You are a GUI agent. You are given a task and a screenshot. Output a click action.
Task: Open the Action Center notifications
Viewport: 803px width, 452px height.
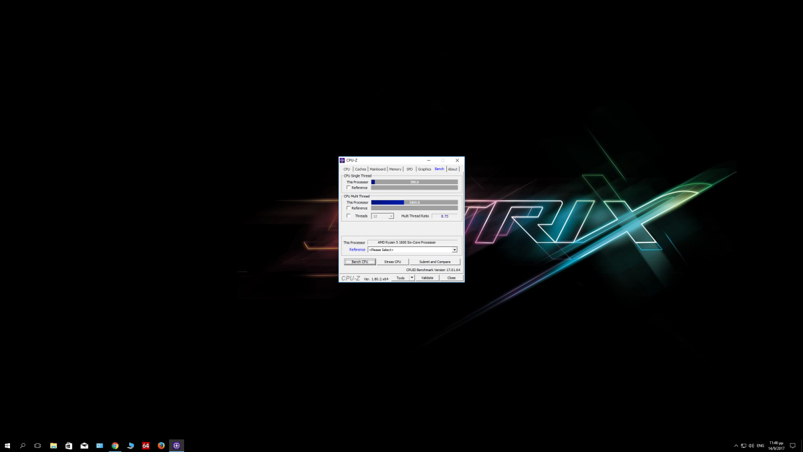[x=792, y=445]
